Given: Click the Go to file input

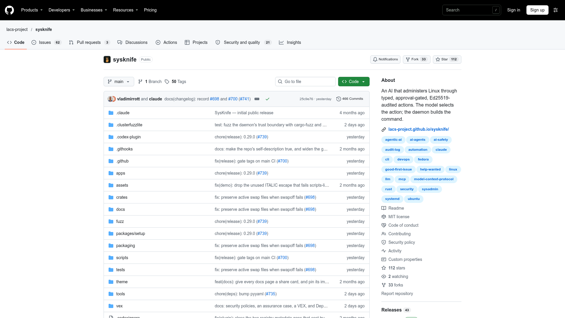Looking at the screenshot, I should 305,82.
